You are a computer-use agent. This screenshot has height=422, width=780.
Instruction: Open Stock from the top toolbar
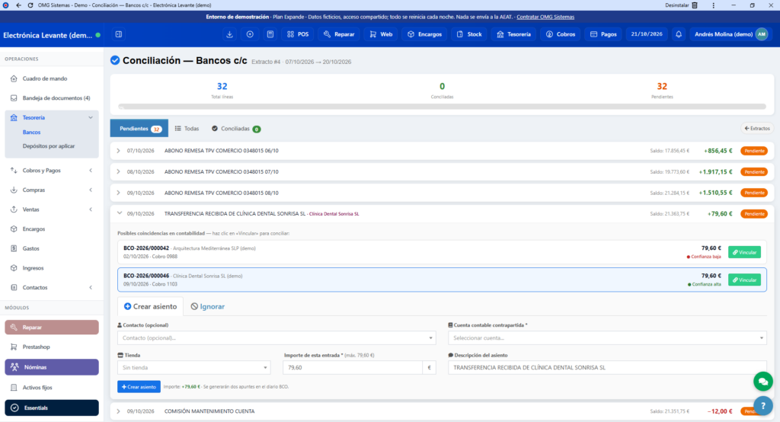point(469,34)
